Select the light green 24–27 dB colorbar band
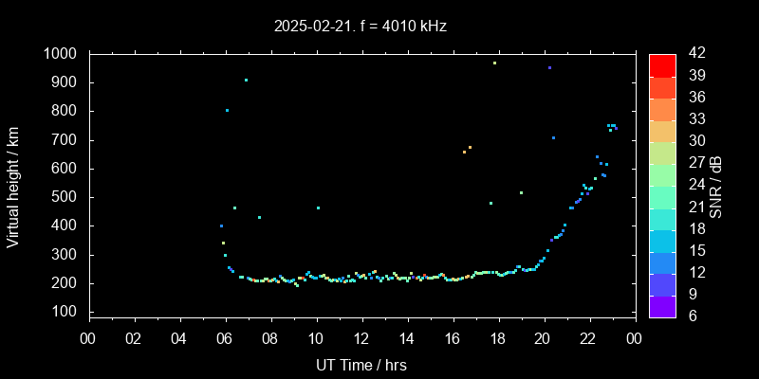759x379 pixels. click(x=662, y=174)
